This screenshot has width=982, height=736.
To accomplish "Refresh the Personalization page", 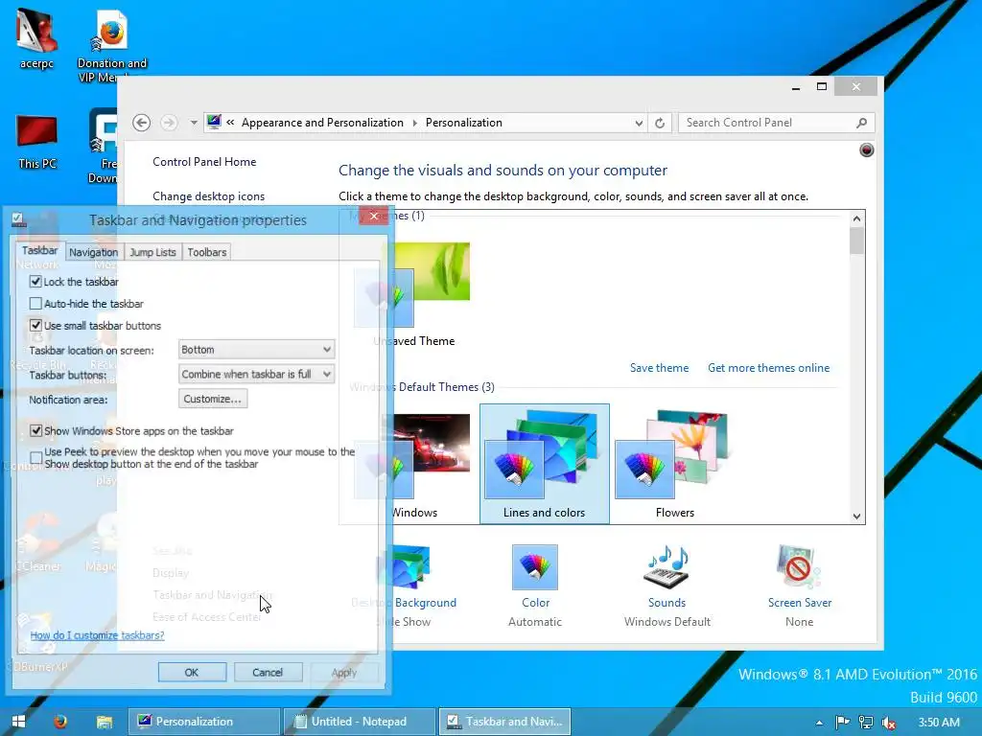I will coord(660,124).
